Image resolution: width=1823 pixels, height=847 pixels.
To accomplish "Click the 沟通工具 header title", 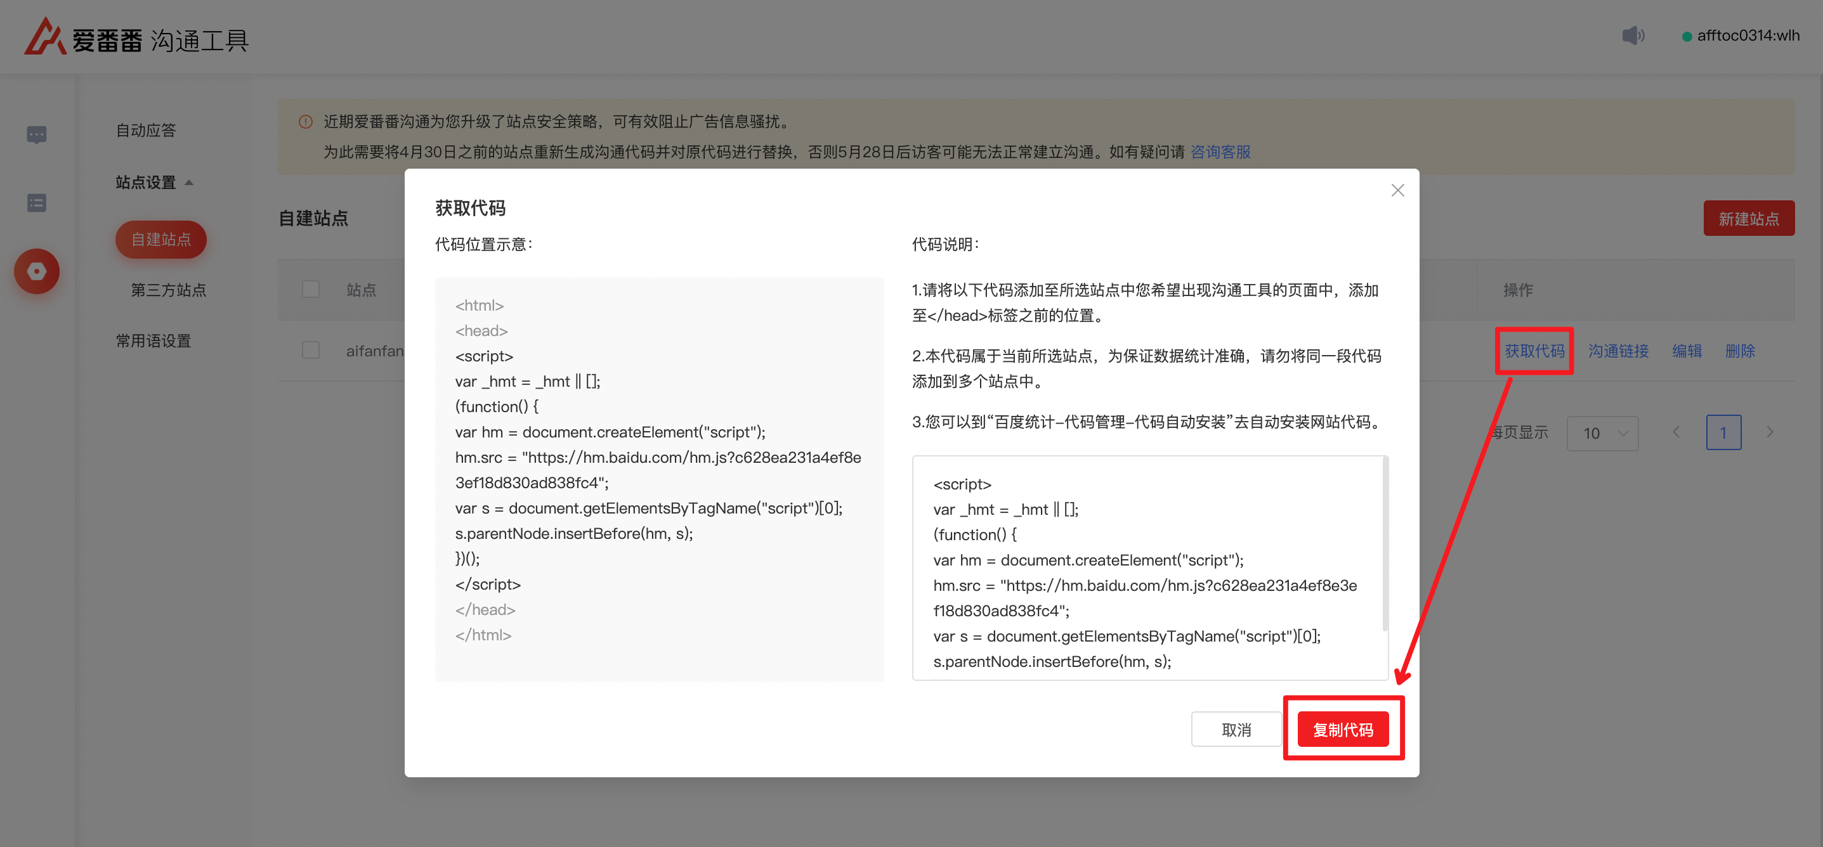I will tap(199, 41).
